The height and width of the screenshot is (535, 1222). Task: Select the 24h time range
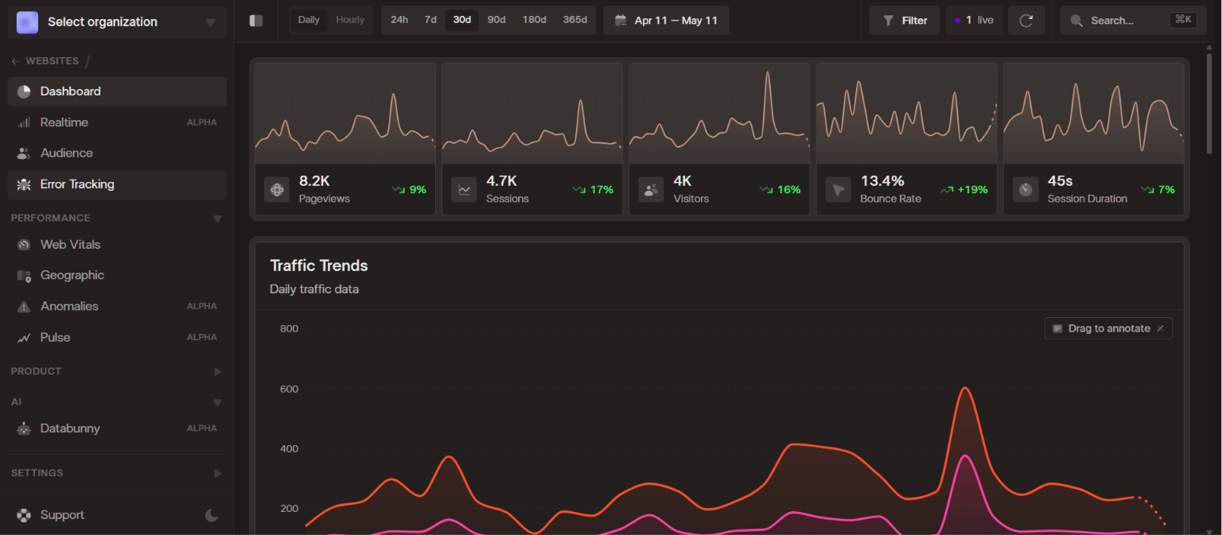click(399, 20)
